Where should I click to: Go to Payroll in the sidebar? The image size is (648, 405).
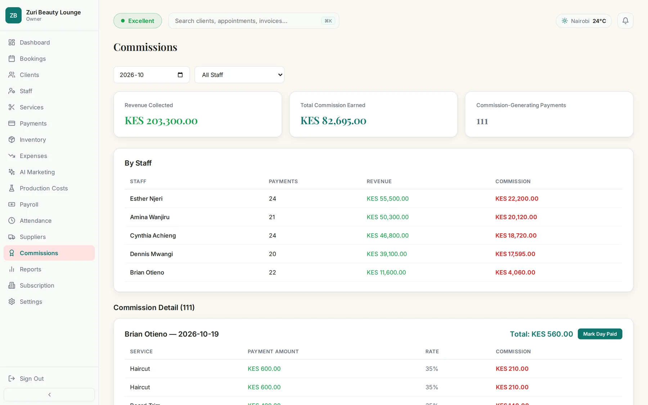(x=49, y=204)
